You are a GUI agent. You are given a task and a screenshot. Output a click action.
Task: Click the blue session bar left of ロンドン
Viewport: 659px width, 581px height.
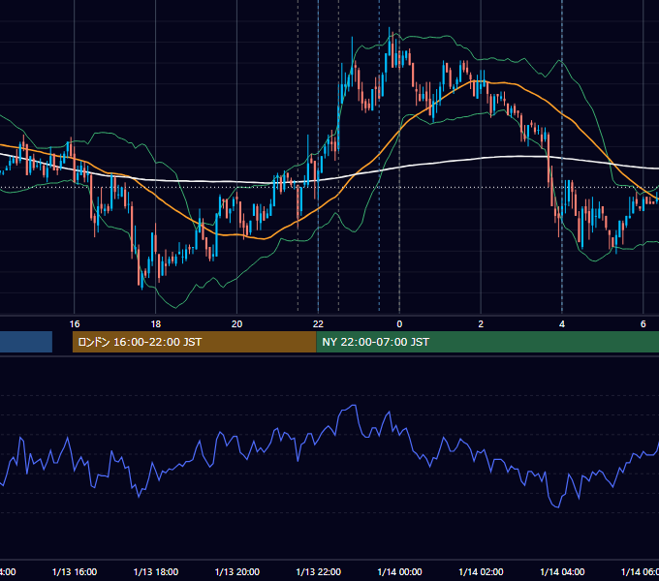(x=26, y=342)
